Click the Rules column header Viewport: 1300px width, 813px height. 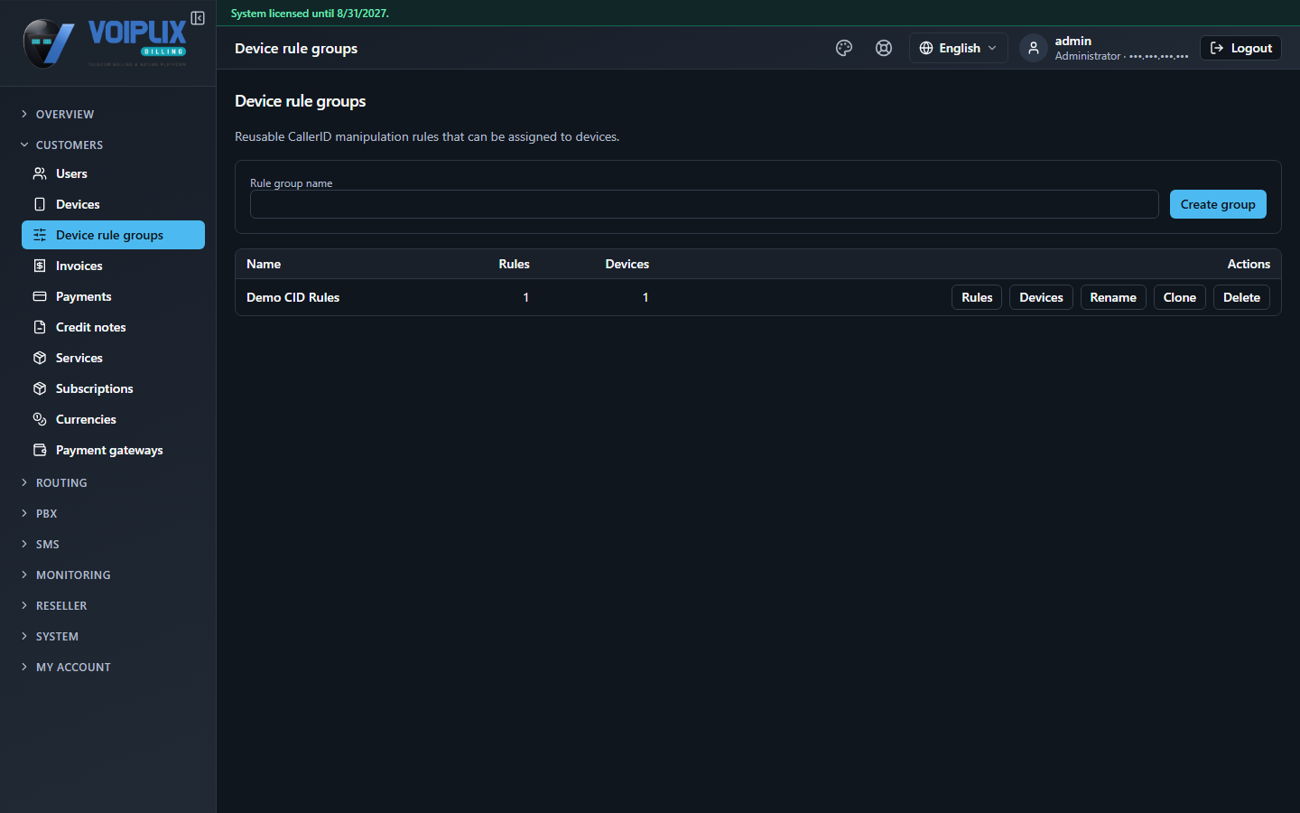pos(514,264)
